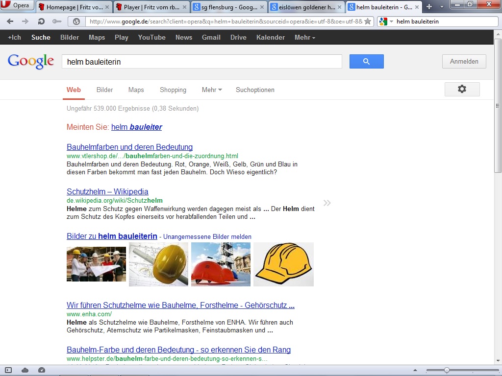This screenshot has width=502, height=376.
Task: Open the Opera Link cloud icon
Action: point(25,370)
